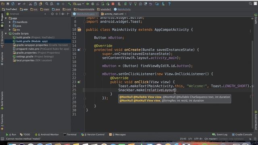
Task: Toggle tool window quick access in status bar corner
Action: click(x=2, y=139)
